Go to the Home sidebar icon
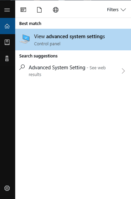Screen dimensions: 131x199 coord(7,26)
